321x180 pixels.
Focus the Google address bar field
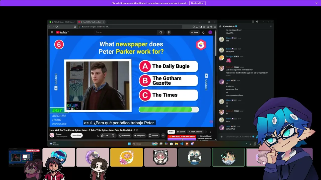tap(130, 27)
